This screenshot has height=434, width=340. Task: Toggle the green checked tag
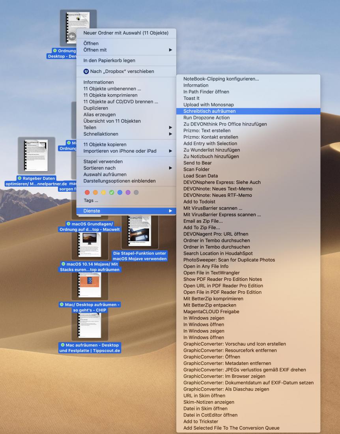[112, 193]
